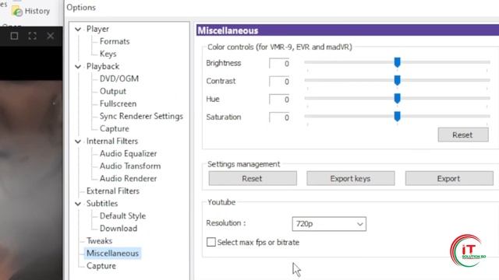This screenshot has height=280, width=499.
Task: Focus the Contrast value field
Action: [279, 82]
